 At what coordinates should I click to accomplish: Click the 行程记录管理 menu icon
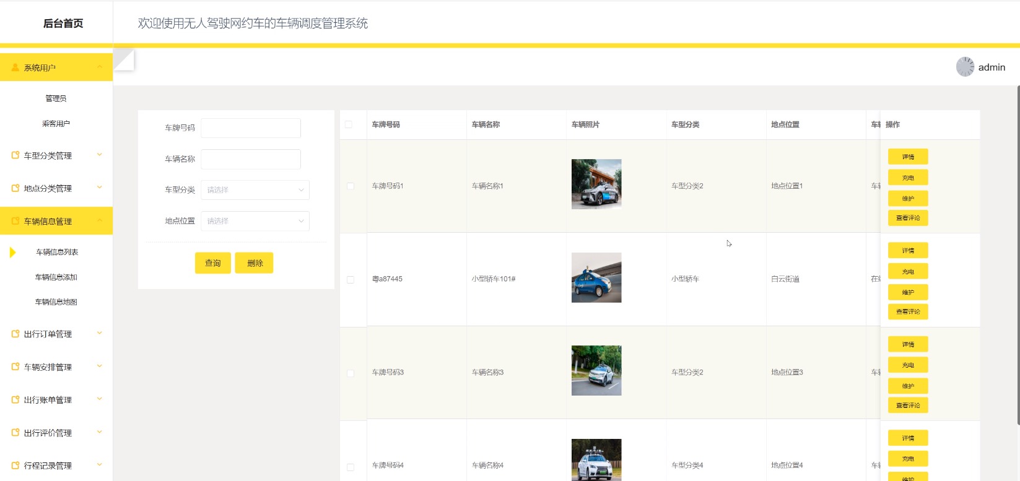click(x=15, y=466)
